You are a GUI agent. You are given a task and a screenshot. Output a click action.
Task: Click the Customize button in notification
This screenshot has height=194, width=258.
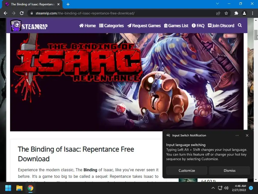pos(187,171)
